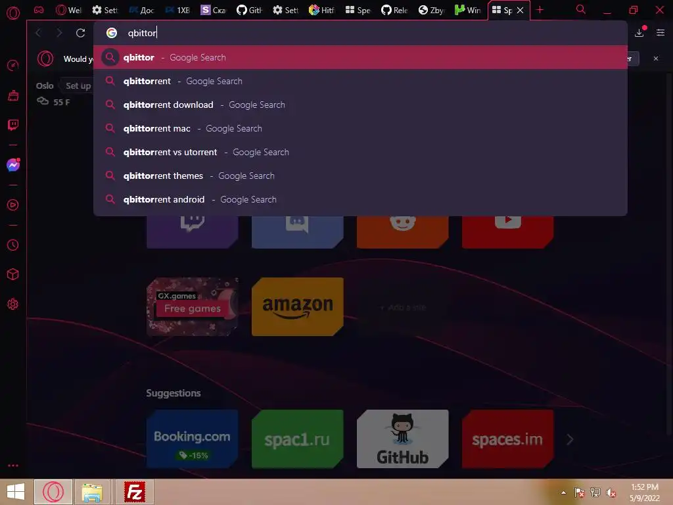673x505 pixels.
Task: Open Easy Setup sliders icon
Action: pyautogui.click(x=661, y=33)
